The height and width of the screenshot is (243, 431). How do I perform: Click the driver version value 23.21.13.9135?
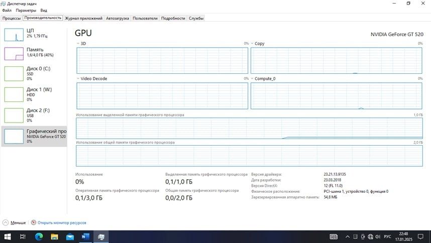point(335,174)
